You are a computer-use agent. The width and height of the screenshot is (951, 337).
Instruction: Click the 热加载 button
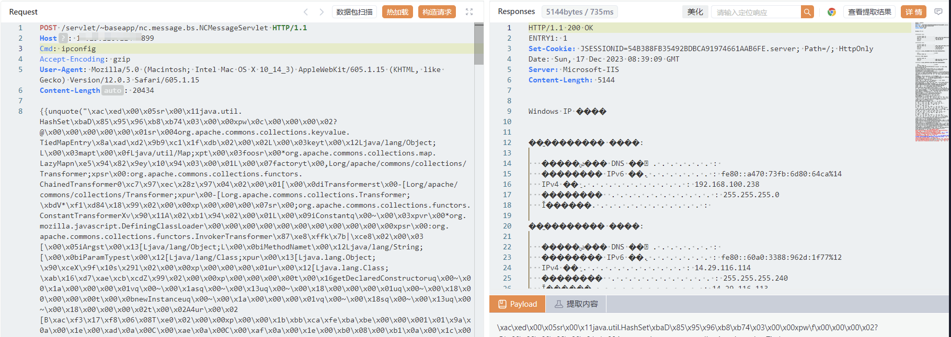(397, 12)
